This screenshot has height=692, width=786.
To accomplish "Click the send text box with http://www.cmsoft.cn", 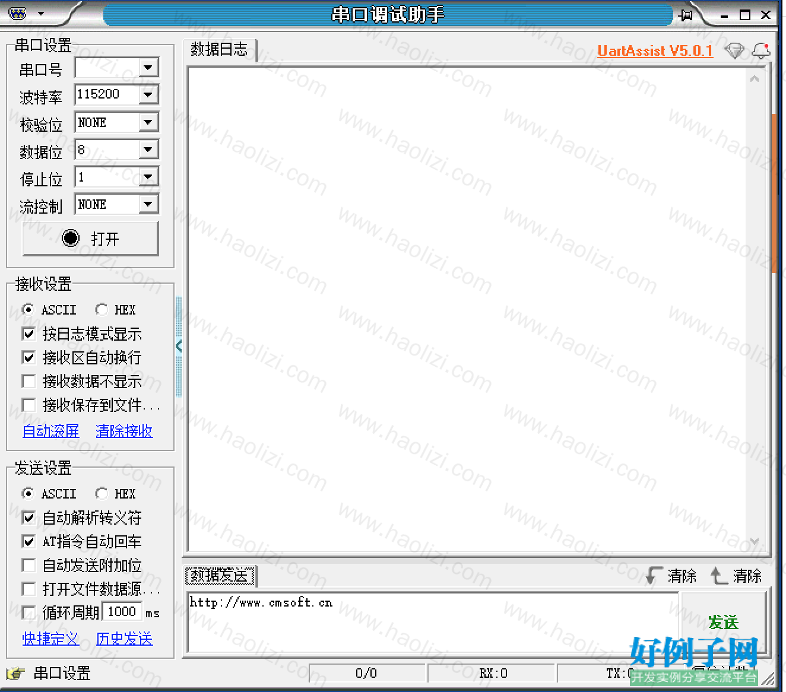I will (433, 622).
